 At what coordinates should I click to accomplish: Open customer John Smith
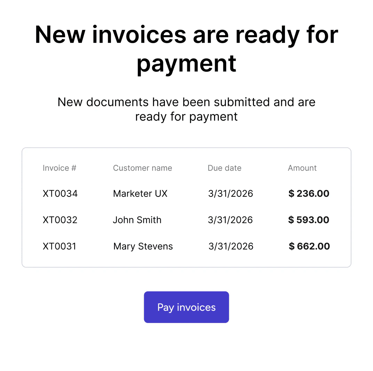[137, 220]
